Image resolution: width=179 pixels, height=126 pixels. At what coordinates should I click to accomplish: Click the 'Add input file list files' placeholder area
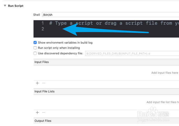162,102
